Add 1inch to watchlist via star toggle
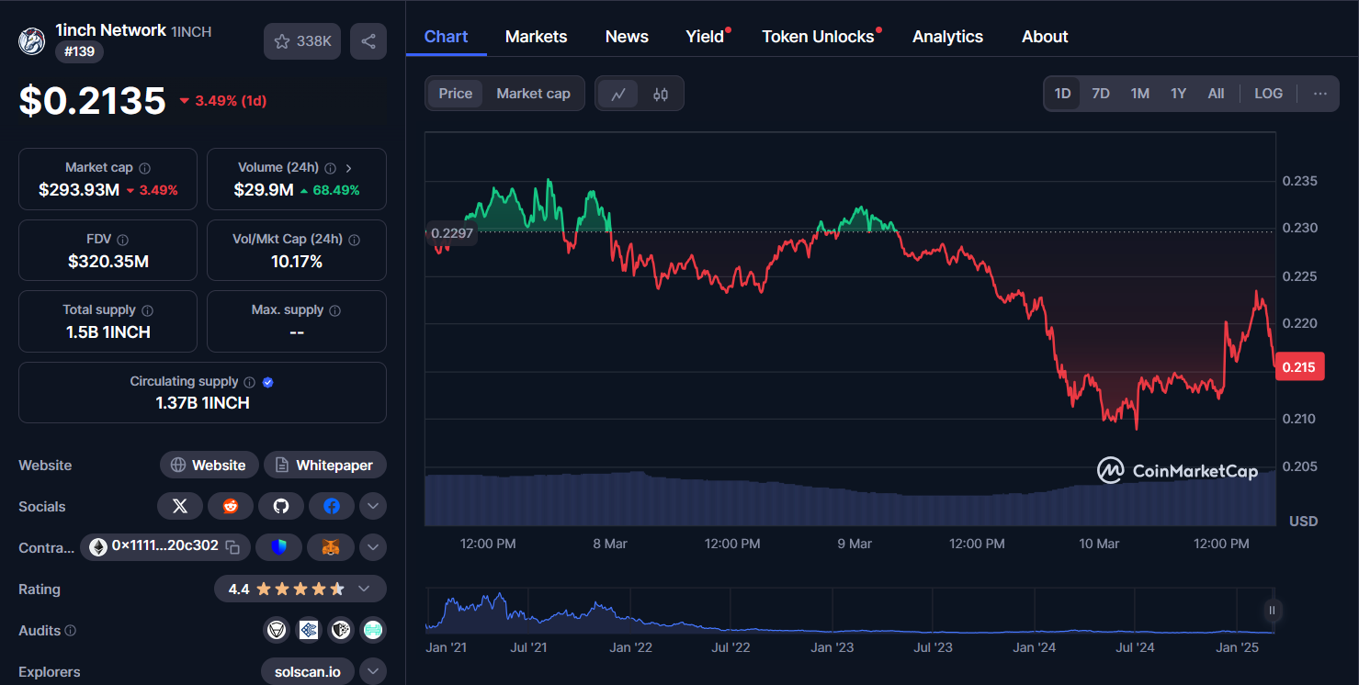 282,41
